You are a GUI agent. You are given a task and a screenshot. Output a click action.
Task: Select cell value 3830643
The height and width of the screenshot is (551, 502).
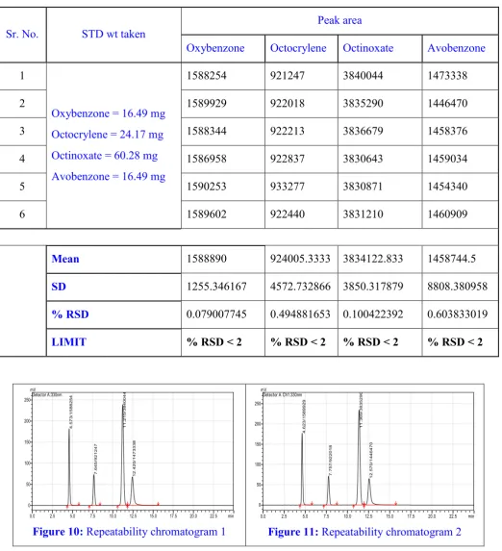363,159
